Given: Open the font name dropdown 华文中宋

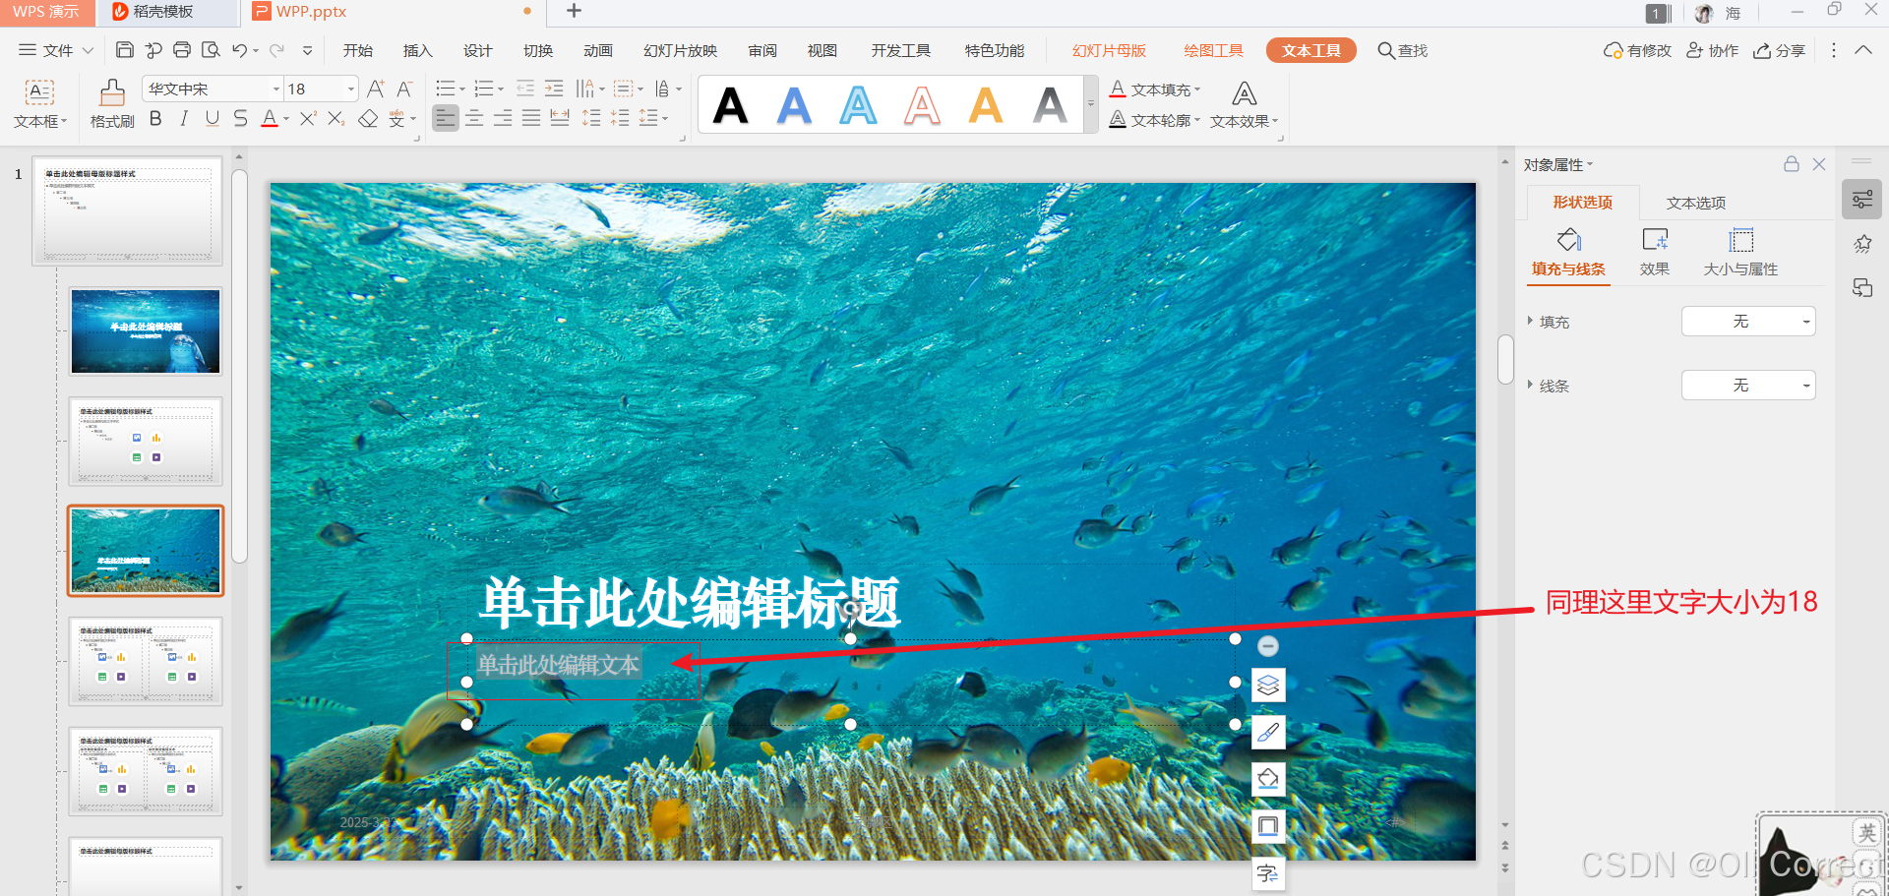Looking at the screenshot, I should click(275, 90).
